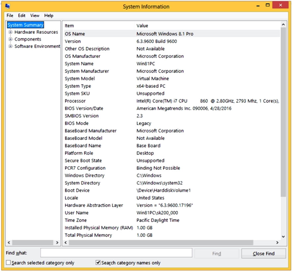The image size is (292, 274).
Task: Click the Secure Boot State item
Action: (83, 160)
